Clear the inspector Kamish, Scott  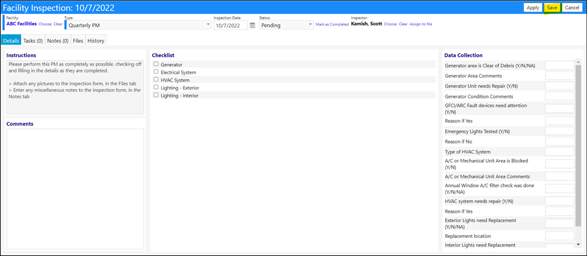click(403, 24)
